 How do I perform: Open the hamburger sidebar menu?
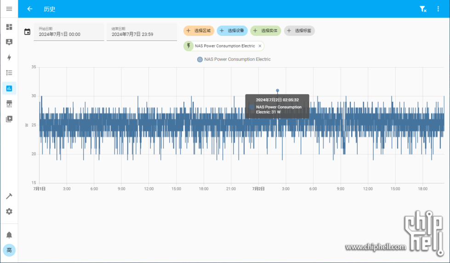pyautogui.click(x=9, y=9)
